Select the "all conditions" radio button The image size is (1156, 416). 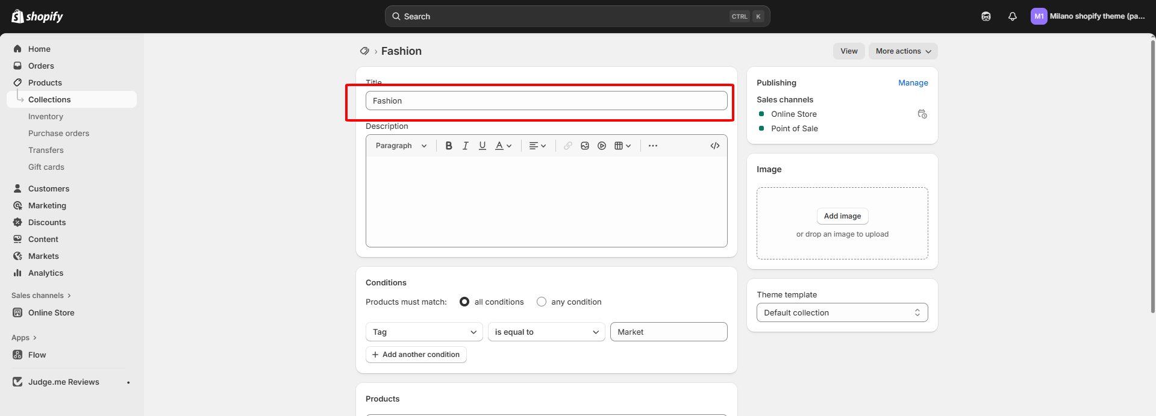coord(464,302)
